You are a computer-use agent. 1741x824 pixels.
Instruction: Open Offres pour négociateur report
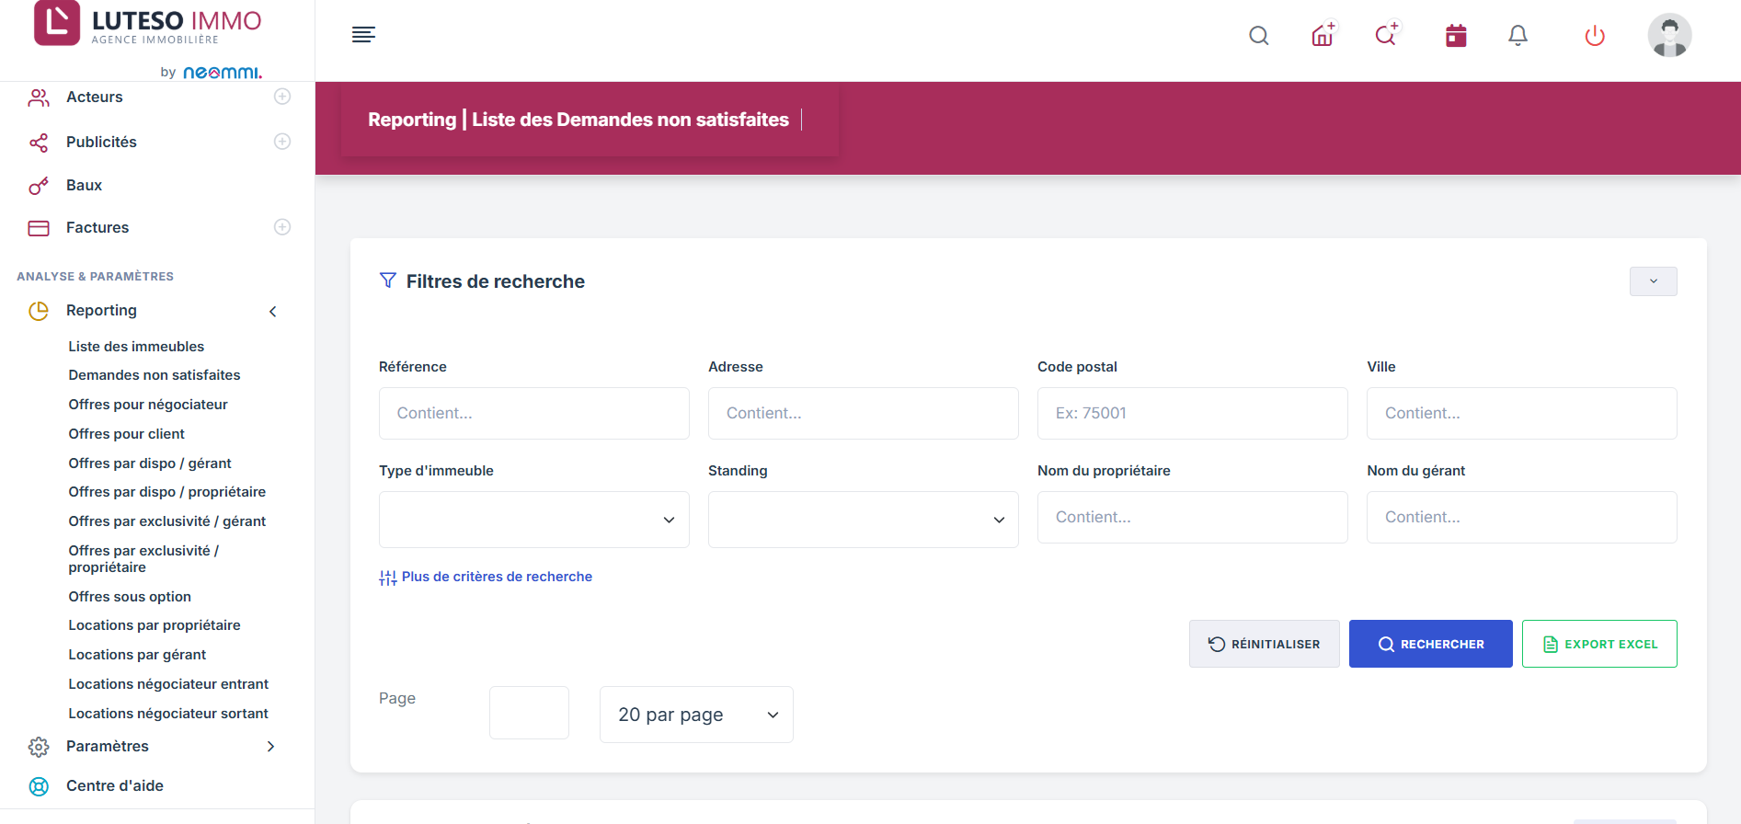click(x=148, y=405)
